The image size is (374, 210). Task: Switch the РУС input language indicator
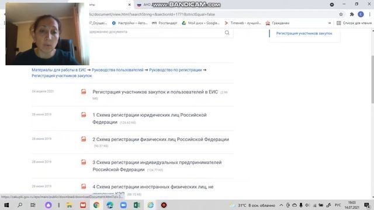[x=338, y=205]
